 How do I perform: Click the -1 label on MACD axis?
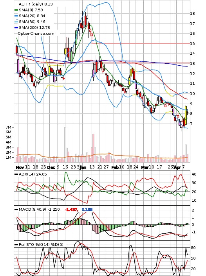193,232
